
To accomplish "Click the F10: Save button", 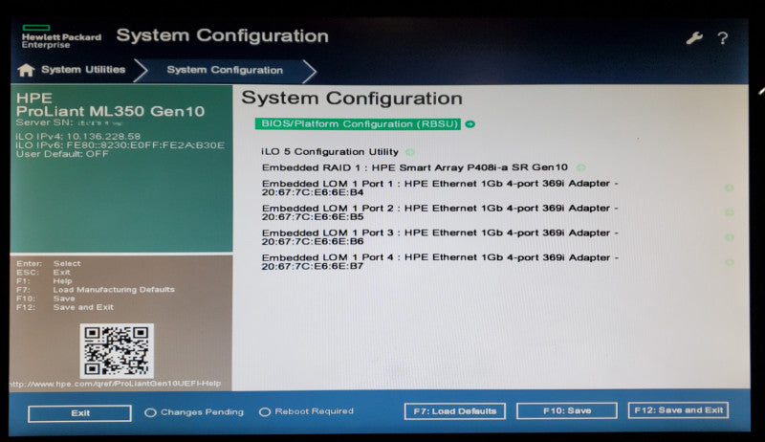I will click(x=567, y=410).
